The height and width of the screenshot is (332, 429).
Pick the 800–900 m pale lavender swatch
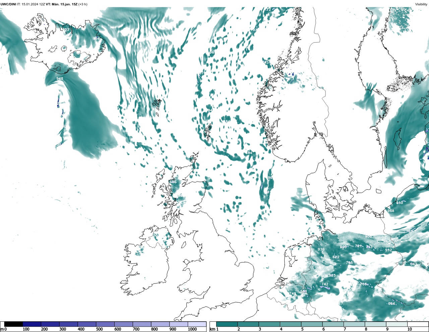[160, 324]
